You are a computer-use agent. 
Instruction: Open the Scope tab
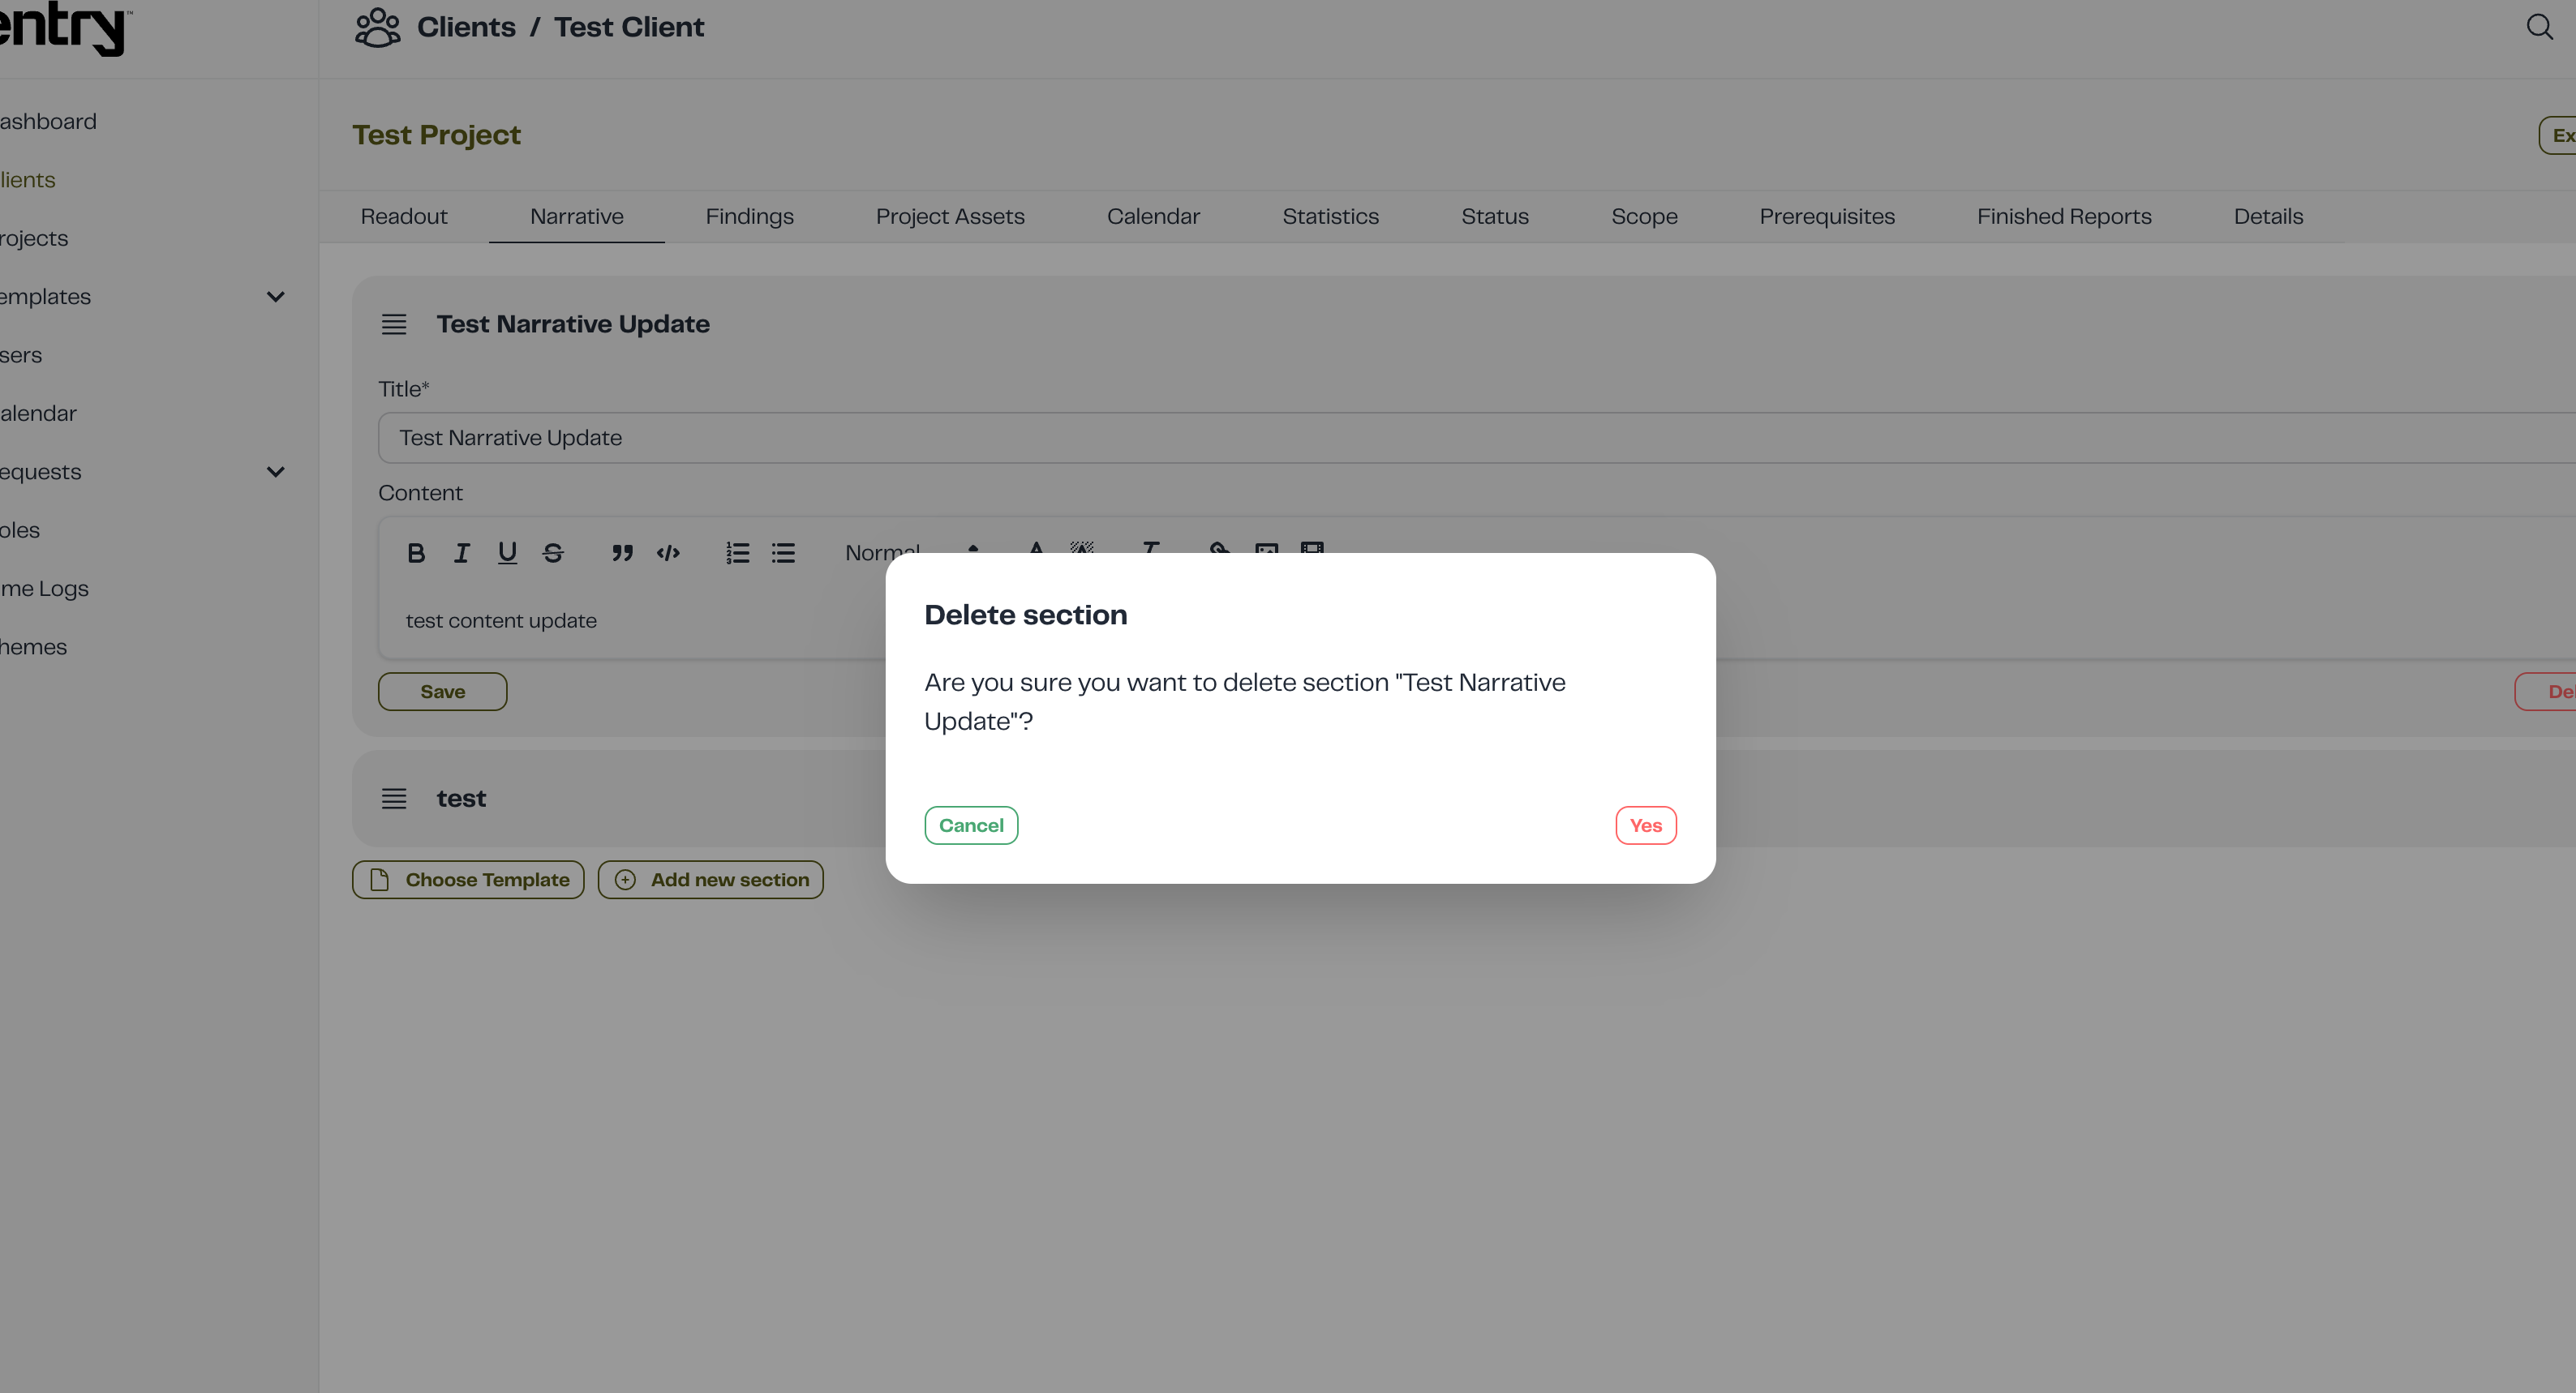[1644, 216]
